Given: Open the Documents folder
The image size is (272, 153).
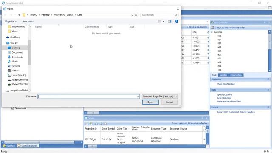Looking at the screenshot, I should [x=16, y=52].
